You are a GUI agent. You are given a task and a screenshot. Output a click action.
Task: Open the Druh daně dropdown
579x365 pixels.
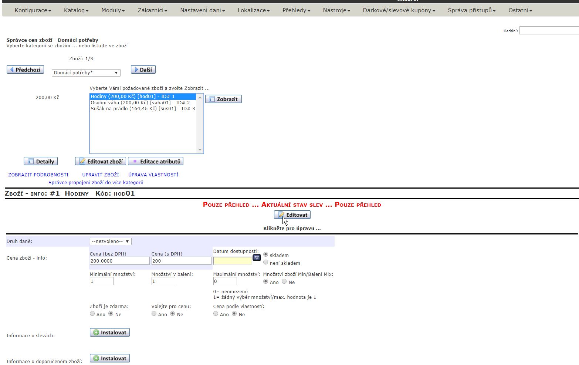110,241
